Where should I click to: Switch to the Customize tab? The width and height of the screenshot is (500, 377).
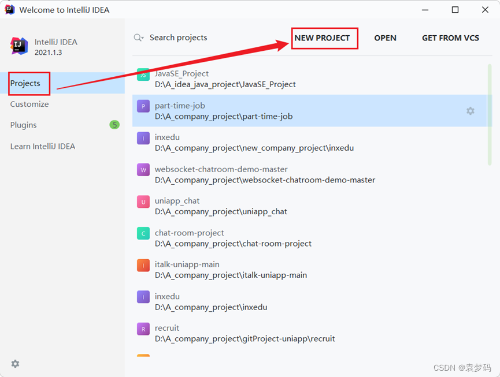point(29,104)
